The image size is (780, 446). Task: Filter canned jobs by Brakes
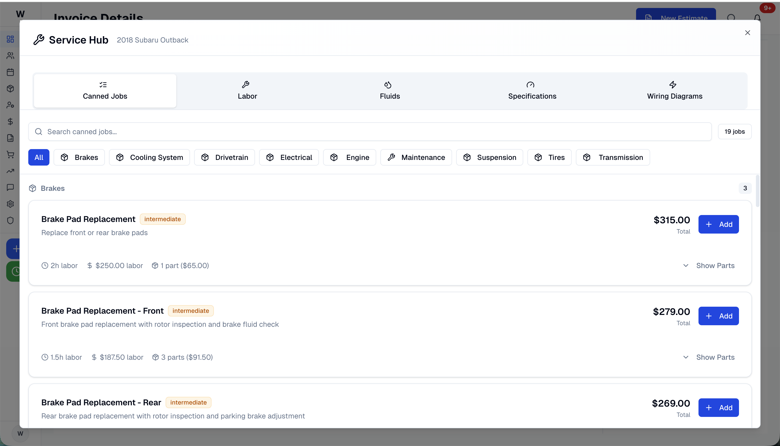pyautogui.click(x=79, y=157)
